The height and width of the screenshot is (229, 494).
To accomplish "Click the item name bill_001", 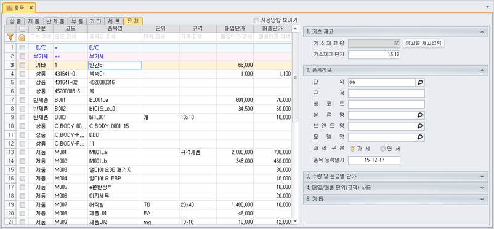I will (115, 117).
